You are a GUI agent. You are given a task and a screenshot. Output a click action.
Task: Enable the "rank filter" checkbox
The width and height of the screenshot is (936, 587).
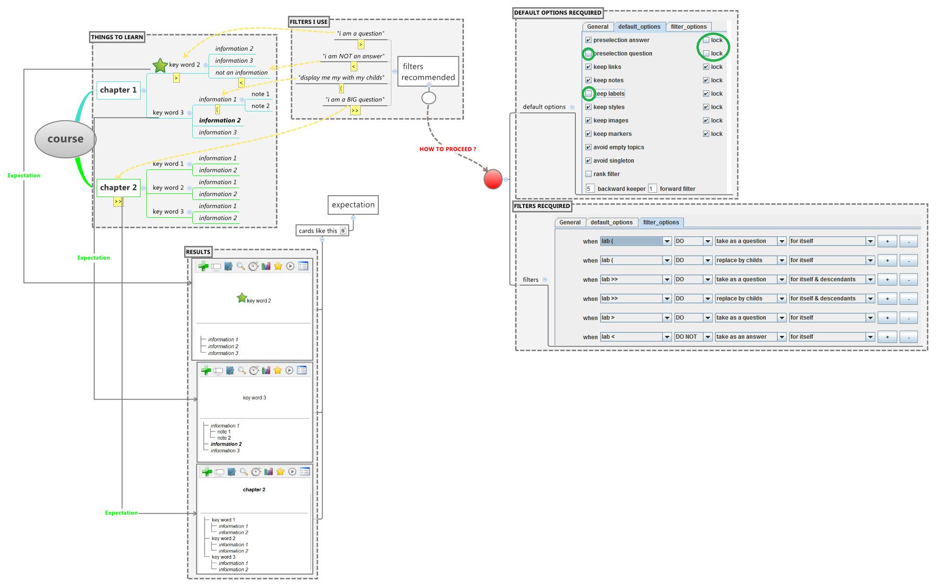coord(588,174)
